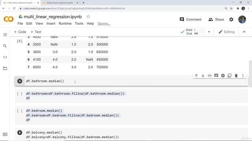The image size is (252, 141).
Task: Open the Editing mode dropdown
Action: pos(227,32)
